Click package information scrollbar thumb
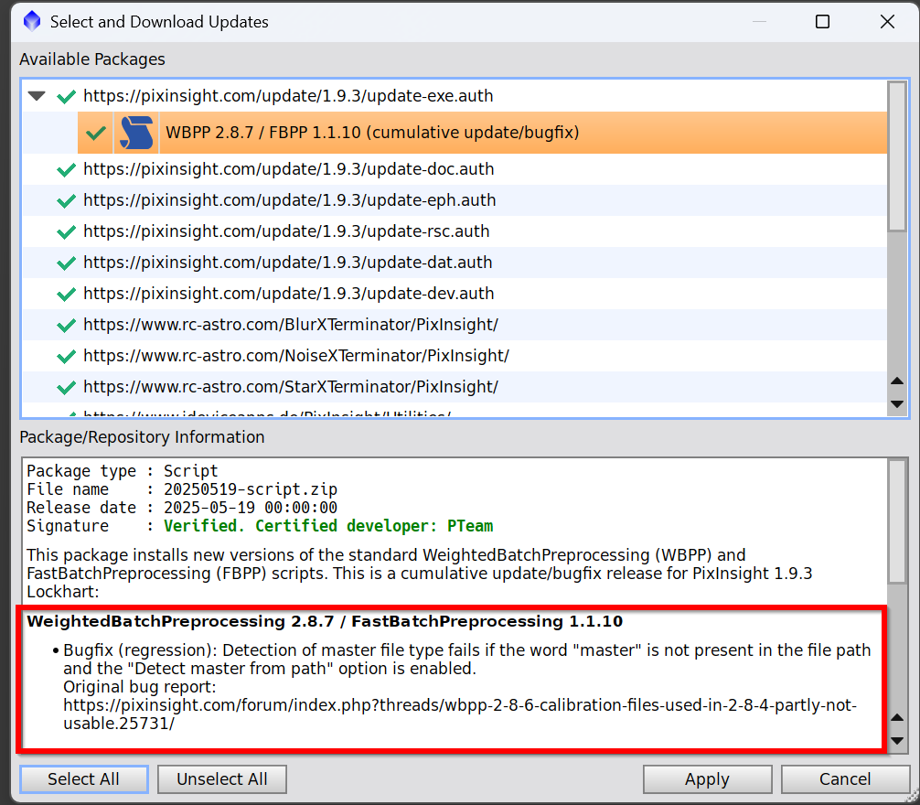This screenshot has width=920, height=805. coord(897,521)
